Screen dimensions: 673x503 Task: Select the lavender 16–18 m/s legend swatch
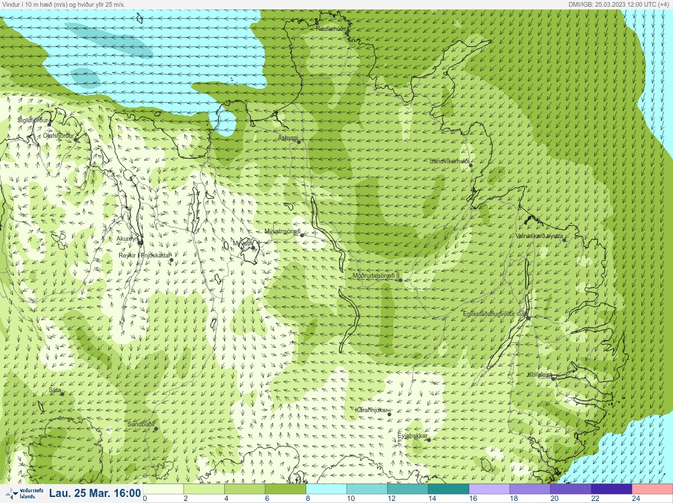[489, 489]
